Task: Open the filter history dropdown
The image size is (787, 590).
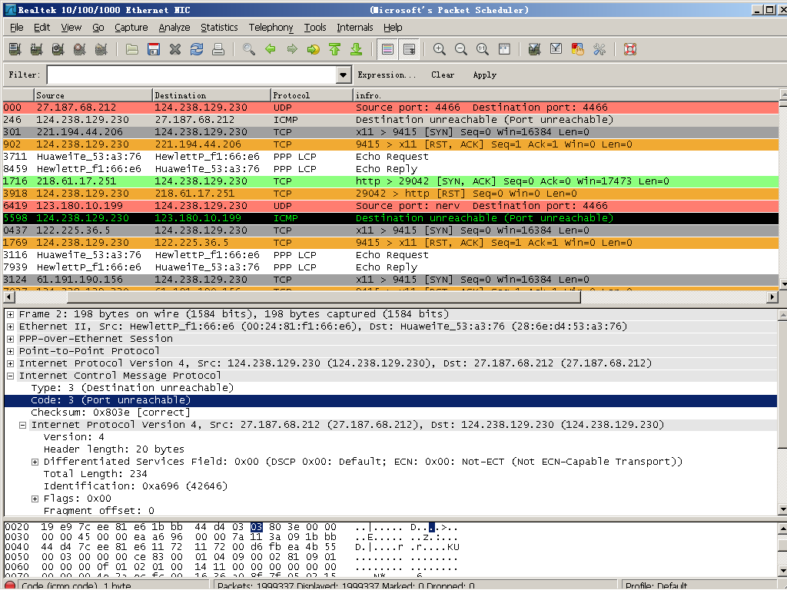Action: [x=344, y=75]
